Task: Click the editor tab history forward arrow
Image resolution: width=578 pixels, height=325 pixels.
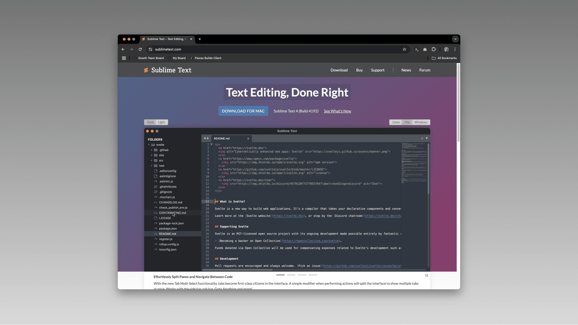Action: (208, 139)
